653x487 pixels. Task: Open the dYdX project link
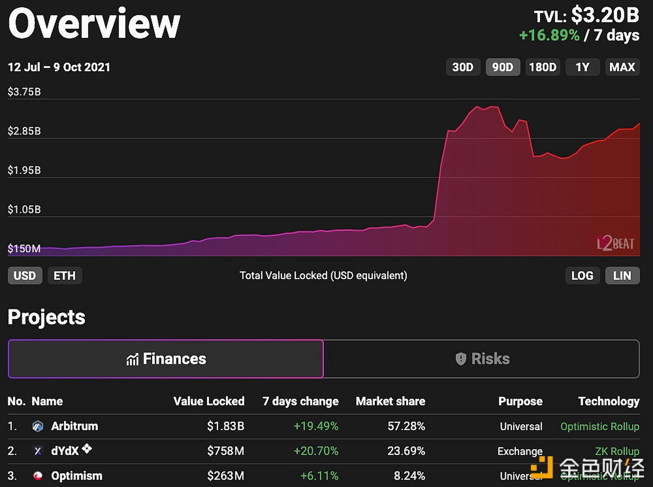[x=65, y=451]
